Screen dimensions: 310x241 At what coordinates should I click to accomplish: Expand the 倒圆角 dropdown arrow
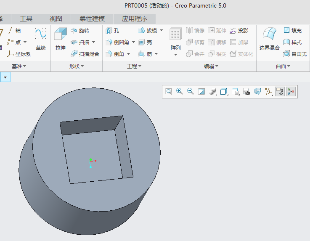pyautogui.click(x=133, y=42)
